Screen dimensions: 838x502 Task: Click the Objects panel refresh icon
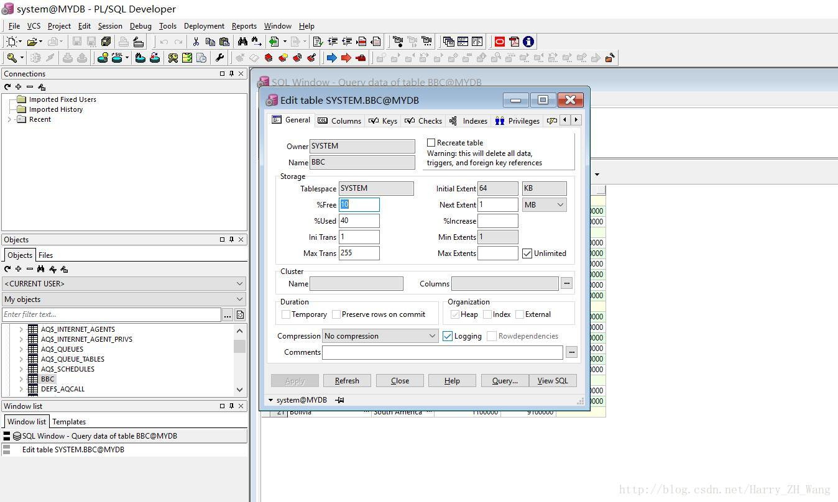click(x=7, y=269)
